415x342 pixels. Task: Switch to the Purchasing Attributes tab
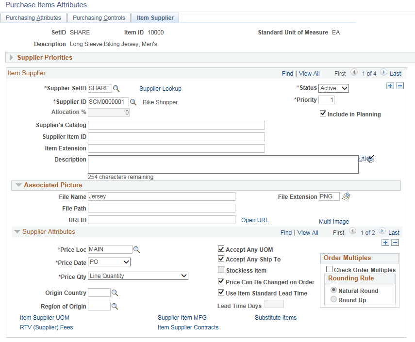(33, 17)
